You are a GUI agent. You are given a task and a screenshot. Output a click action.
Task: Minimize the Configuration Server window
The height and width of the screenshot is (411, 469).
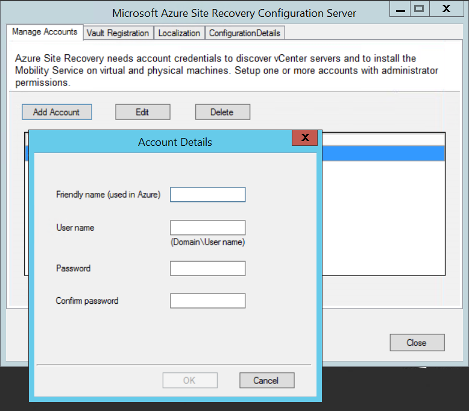[x=400, y=9]
